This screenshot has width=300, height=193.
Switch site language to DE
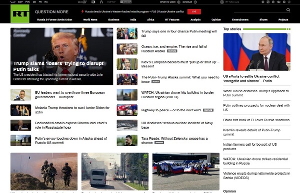click(x=34, y=2)
